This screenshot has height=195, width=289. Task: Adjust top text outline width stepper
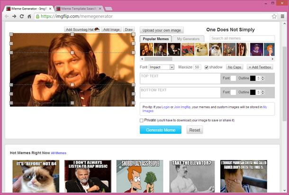pos(263,78)
